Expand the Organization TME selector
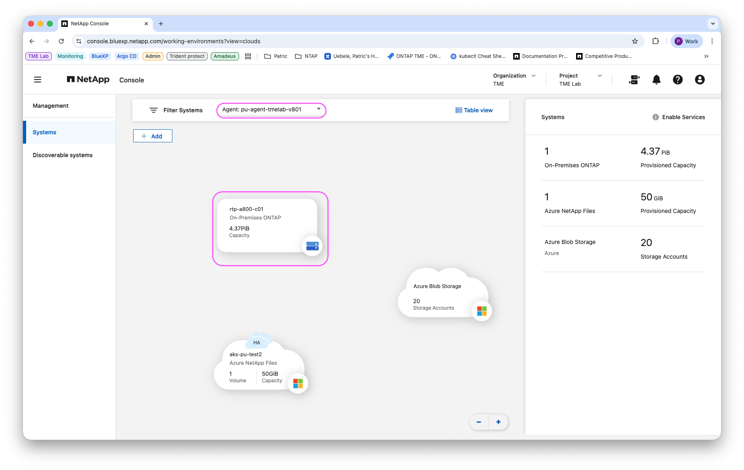The height and width of the screenshot is (470, 744). pyautogui.click(x=514, y=80)
